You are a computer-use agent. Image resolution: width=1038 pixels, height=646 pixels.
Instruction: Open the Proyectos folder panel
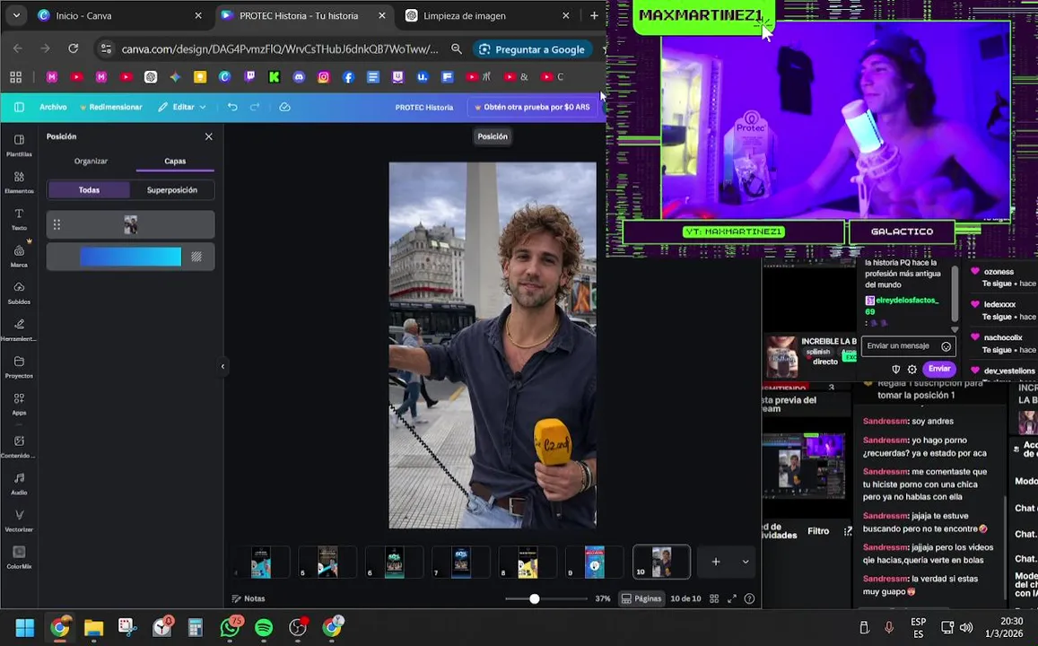[19, 367]
